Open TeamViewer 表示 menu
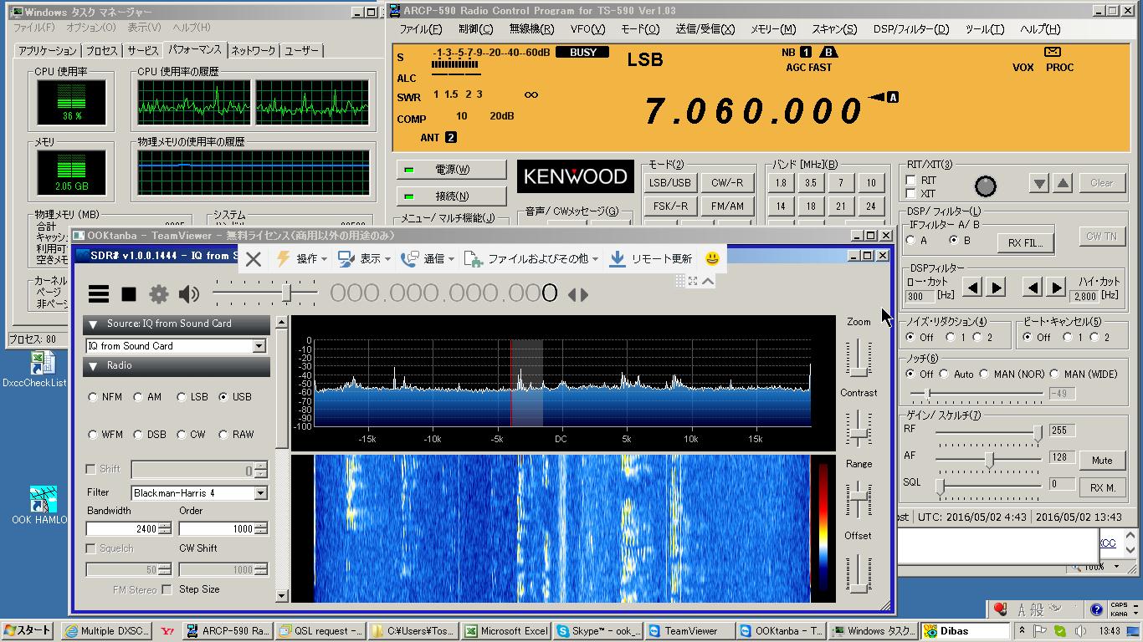 point(364,259)
